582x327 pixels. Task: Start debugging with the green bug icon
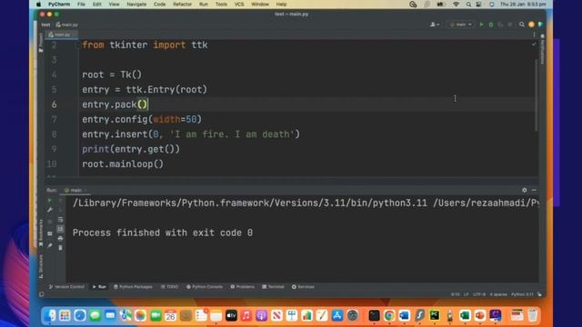coord(491,25)
